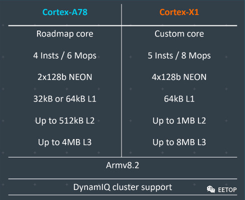
Task: Select the Cortex-A78 column header
Action: [x=65, y=12]
